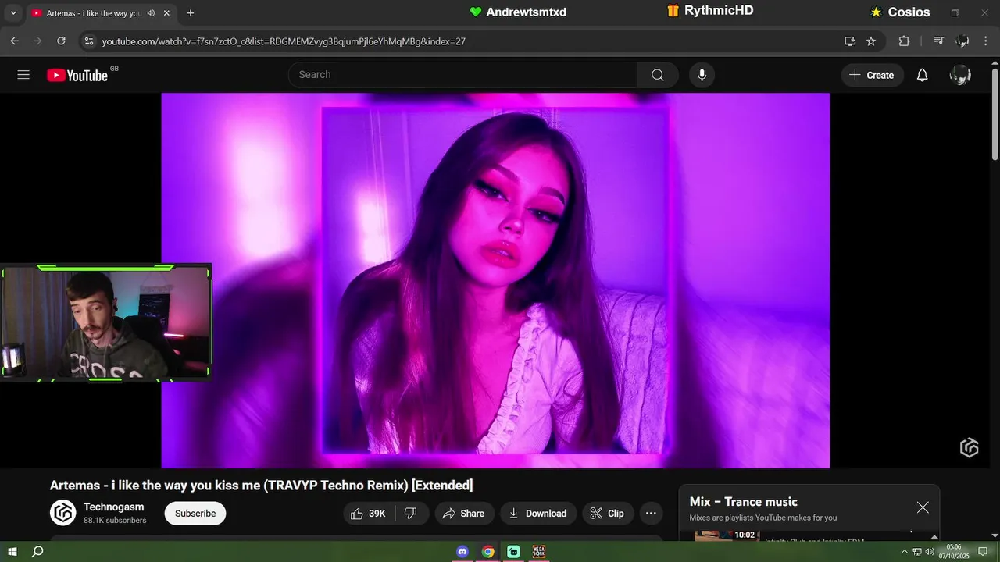
Task: Open the volume tray icon
Action: [930, 552]
